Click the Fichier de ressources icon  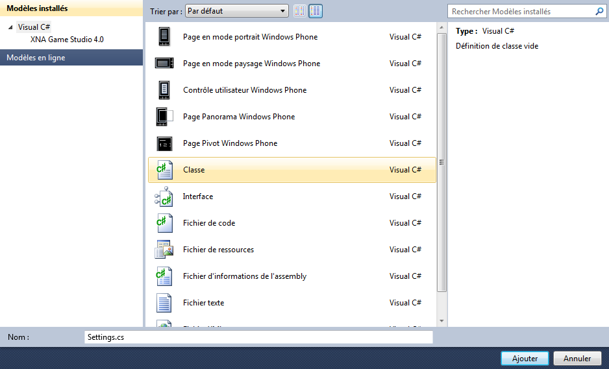164,250
